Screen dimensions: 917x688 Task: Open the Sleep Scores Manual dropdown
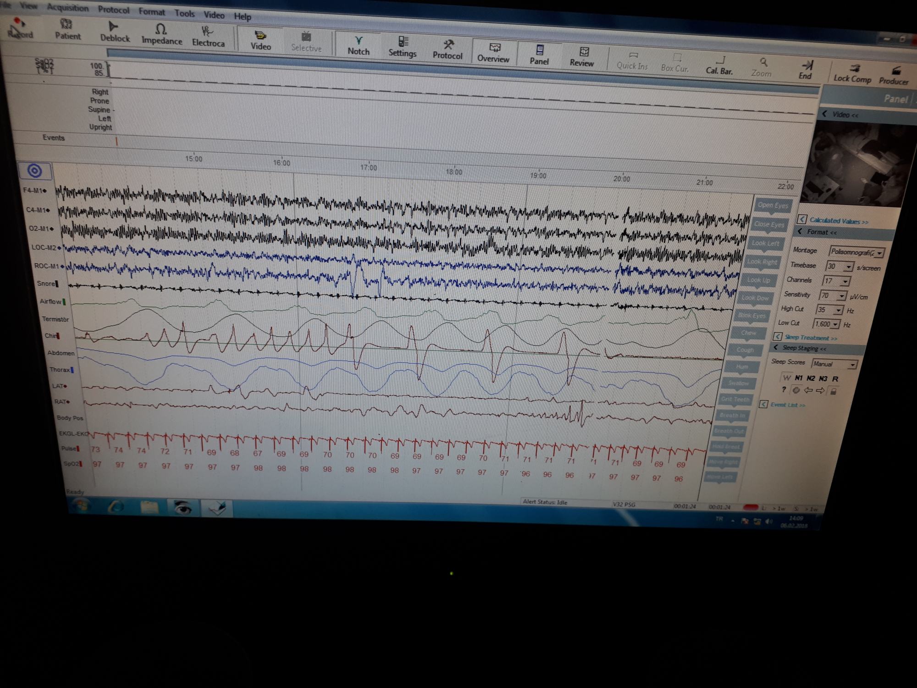(834, 364)
